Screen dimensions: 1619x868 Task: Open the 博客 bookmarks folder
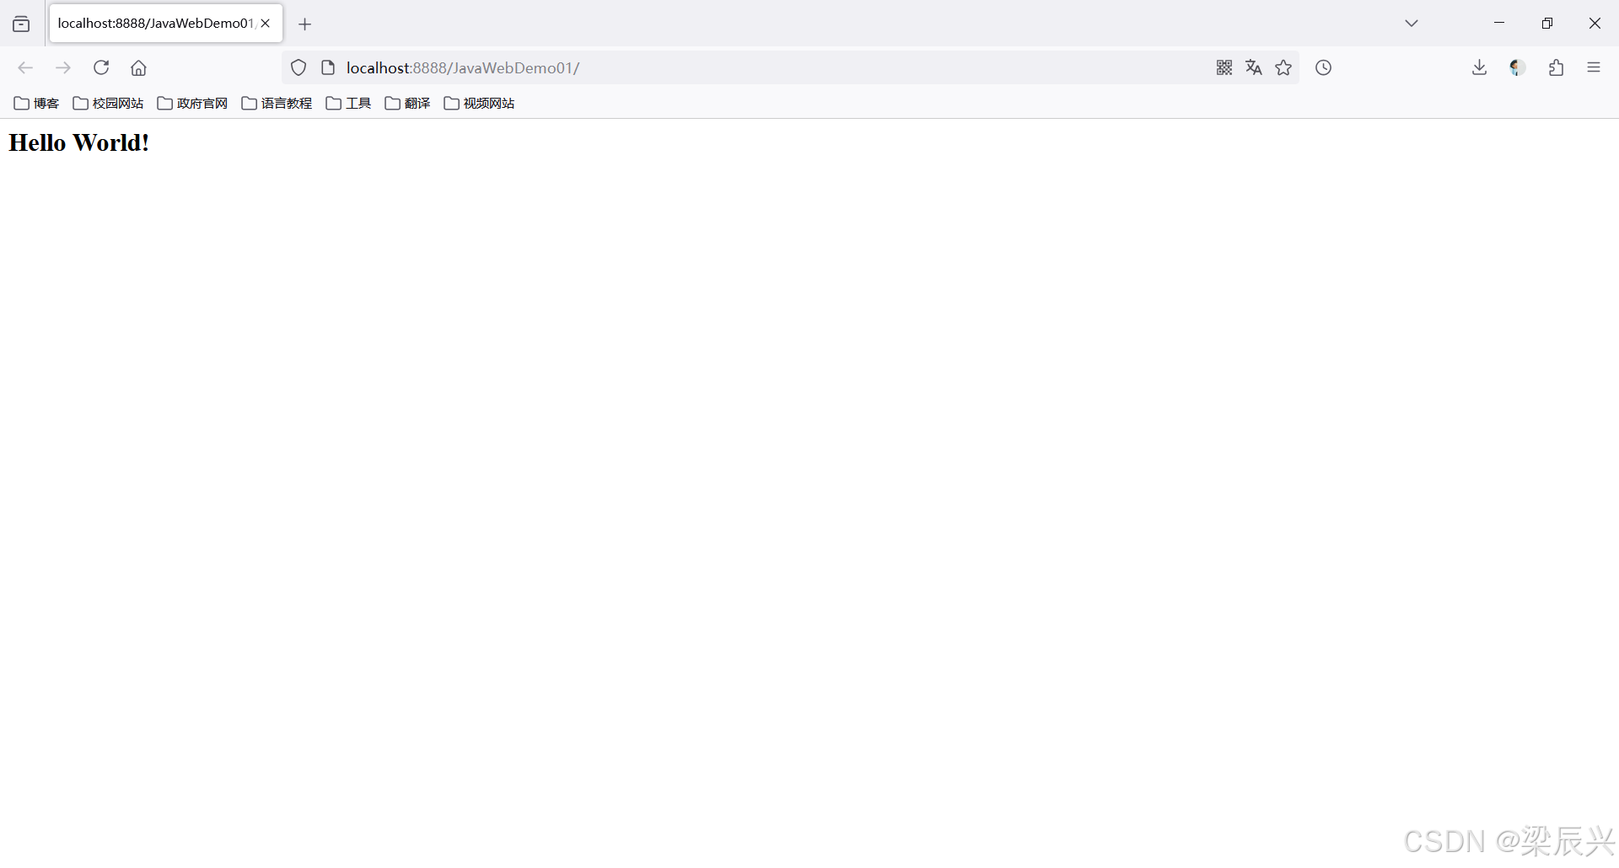pos(36,104)
